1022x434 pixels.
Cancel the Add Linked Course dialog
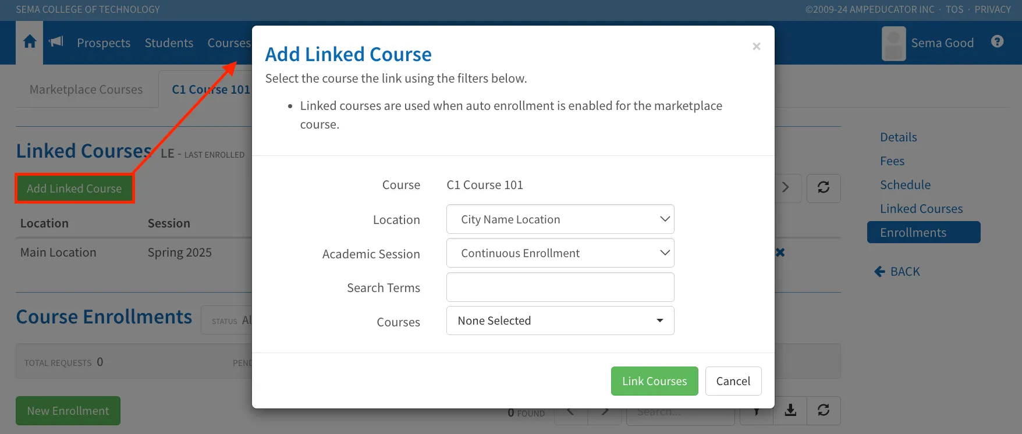coord(733,381)
